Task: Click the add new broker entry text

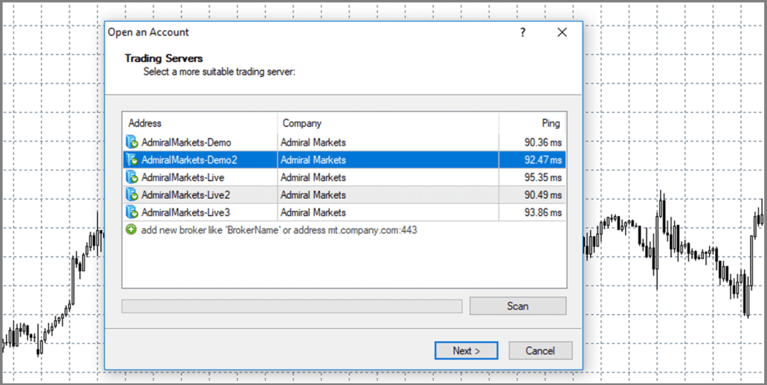Action: [279, 230]
